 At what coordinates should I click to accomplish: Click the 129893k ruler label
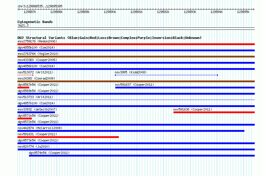pos(190,12)
